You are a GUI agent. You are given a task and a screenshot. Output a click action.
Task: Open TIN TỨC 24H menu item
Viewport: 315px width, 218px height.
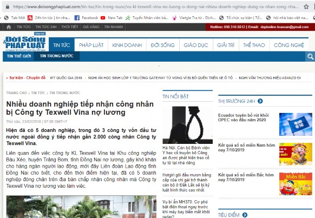(46, 27)
